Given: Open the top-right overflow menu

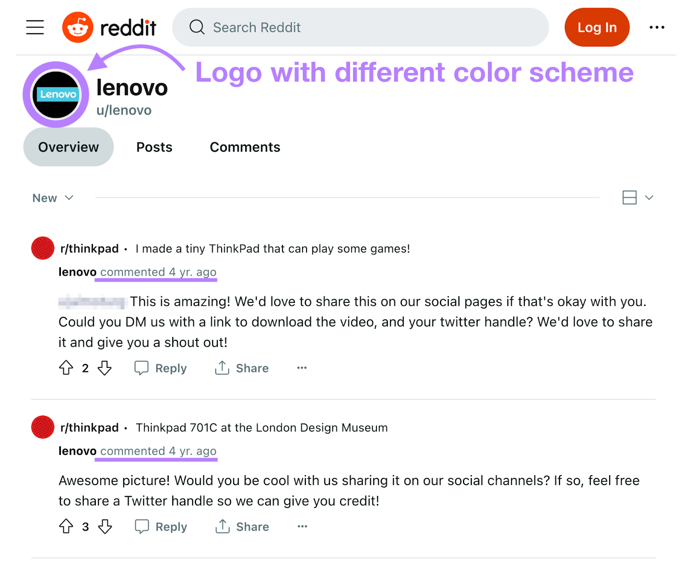Looking at the screenshot, I should click(657, 27).
